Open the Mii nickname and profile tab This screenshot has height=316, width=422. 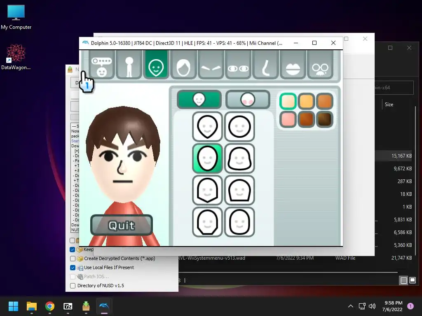click(101, 65)
